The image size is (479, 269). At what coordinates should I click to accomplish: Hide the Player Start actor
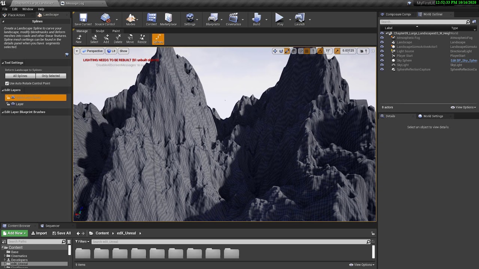click(x=382, y=56)
